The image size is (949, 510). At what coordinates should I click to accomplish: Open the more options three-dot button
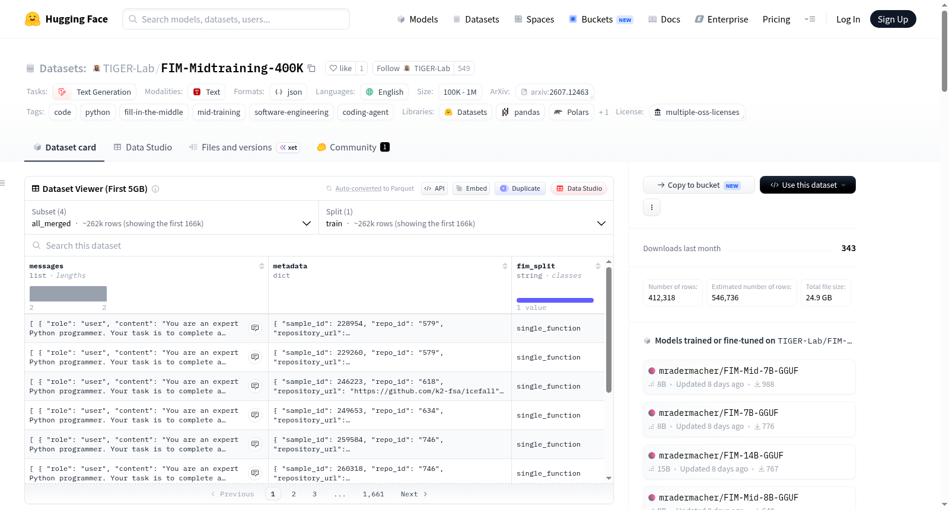(652, 207)
